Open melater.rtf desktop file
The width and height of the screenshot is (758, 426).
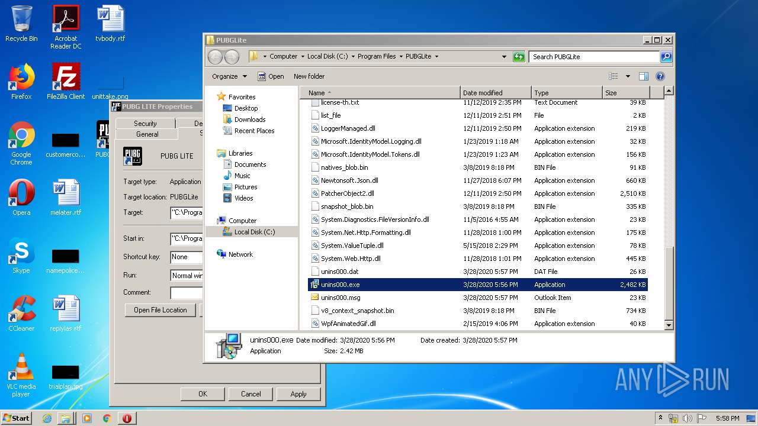pyautogui.click(x=66, y=198)
